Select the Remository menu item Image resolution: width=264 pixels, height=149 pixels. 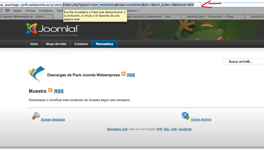coord(105,44)
